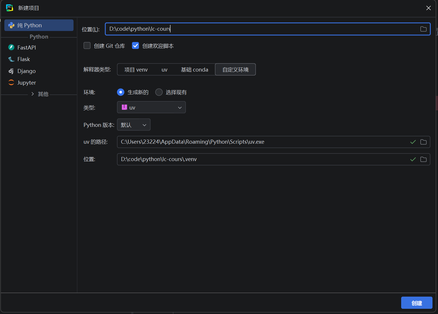Image resolution: width=438 pixels, height=314 pixels.
Task: Click the 解释器类型: label
Action: [97, 70]
